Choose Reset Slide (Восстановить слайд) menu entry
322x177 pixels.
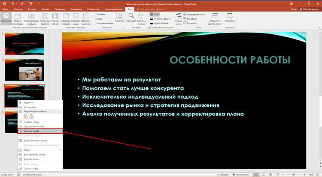coord(40,154)
